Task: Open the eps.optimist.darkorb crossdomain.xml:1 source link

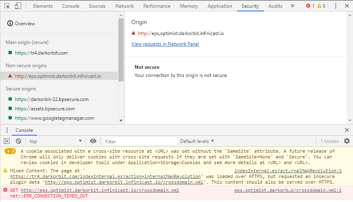Action: [288, 190]
